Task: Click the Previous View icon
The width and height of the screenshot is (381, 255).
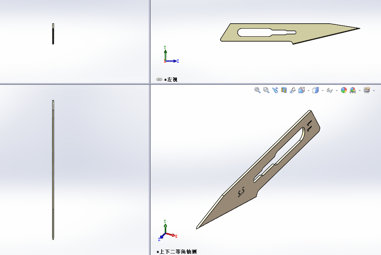Action: point(275,90)
